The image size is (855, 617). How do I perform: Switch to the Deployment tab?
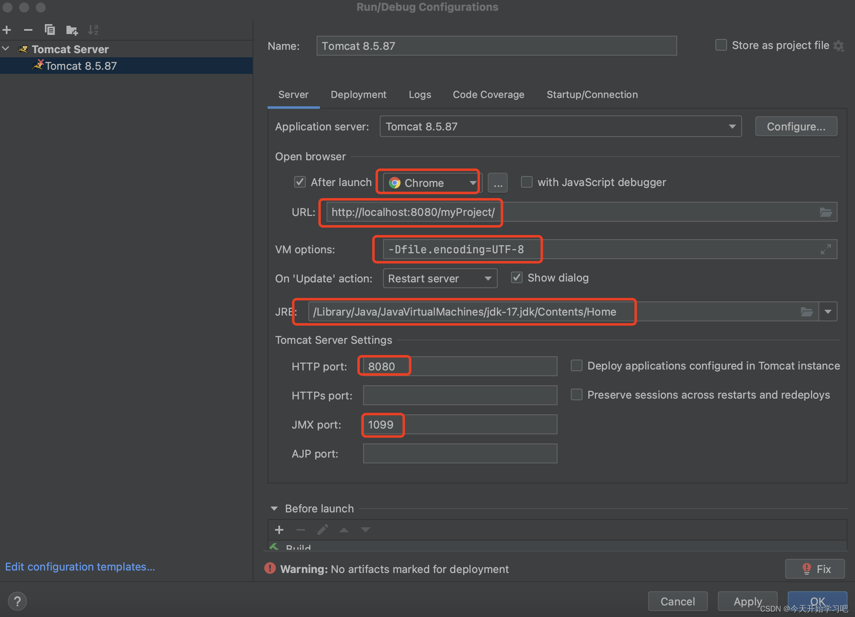click(359, 95)
